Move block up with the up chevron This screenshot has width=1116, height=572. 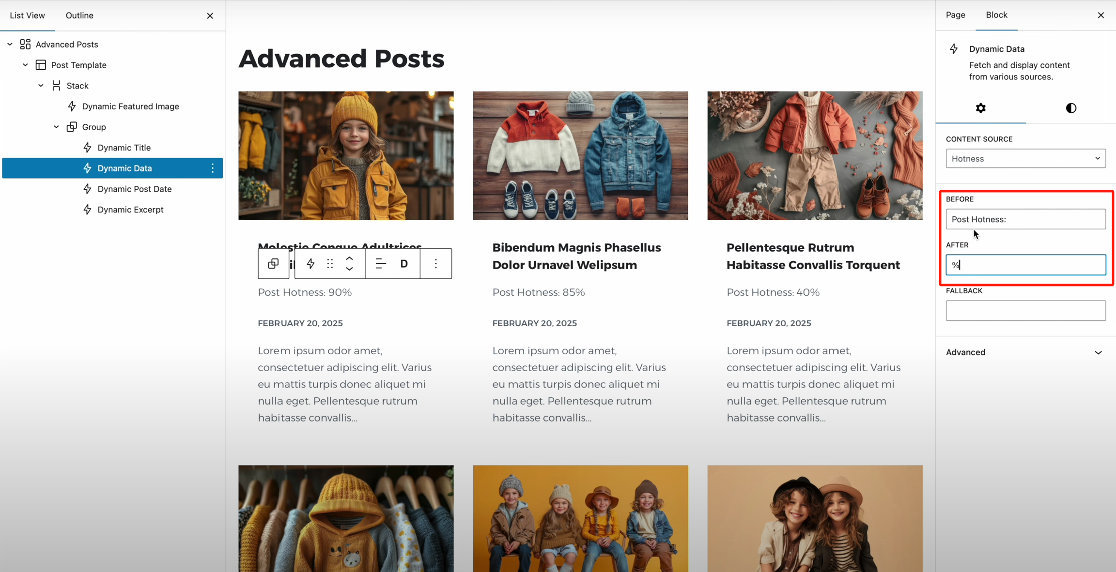coord(349,258)
